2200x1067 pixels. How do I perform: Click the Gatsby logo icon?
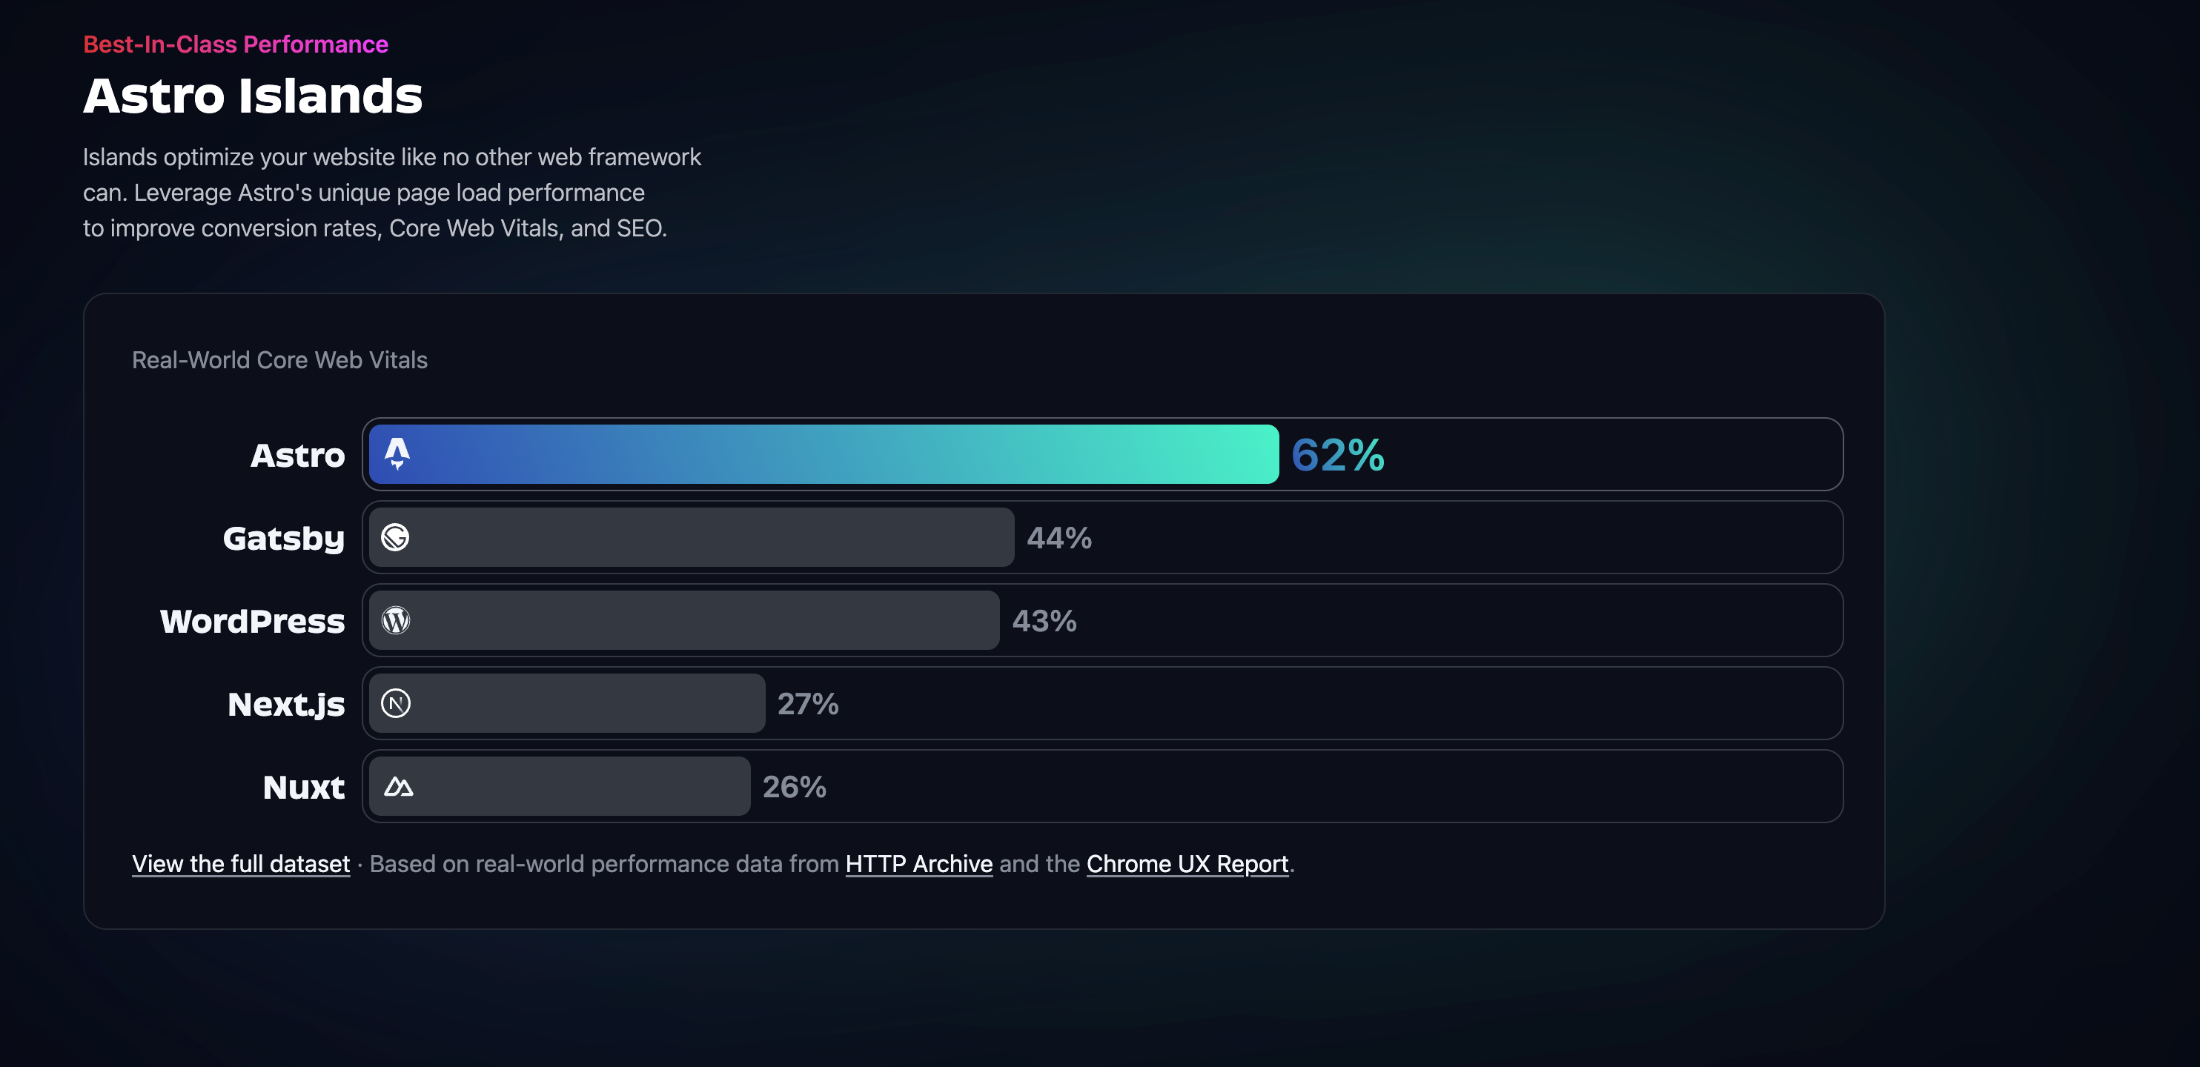tap(395, 537)
